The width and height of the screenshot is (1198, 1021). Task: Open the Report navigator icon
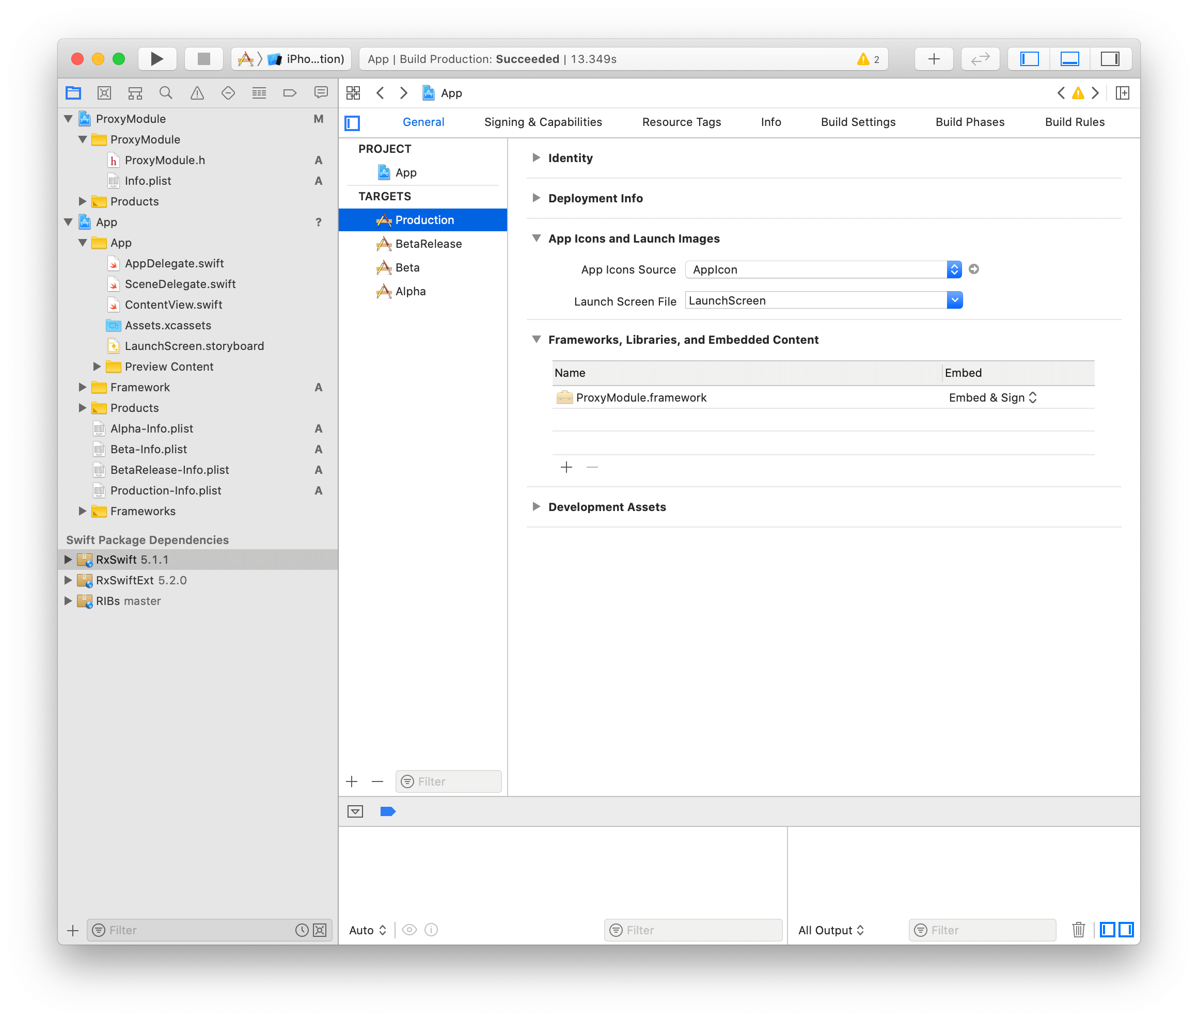click(x=321, y=92)
